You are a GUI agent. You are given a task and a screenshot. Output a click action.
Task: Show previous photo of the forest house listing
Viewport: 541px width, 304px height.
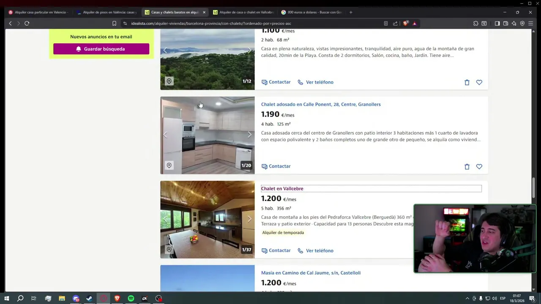point(165,51)
